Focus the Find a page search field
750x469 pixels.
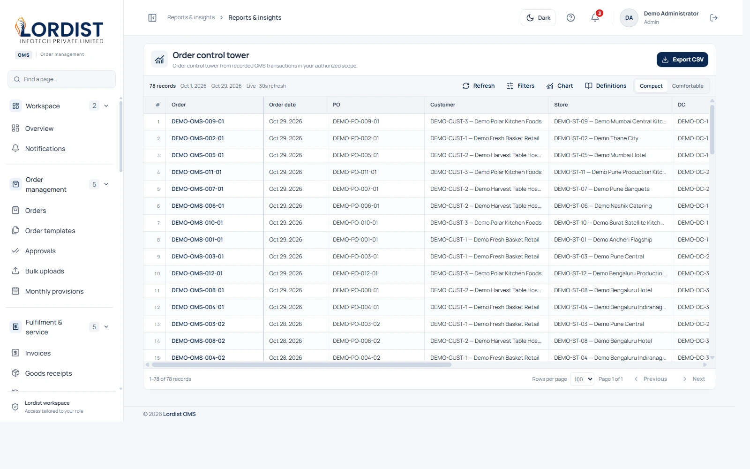[61, 79]
